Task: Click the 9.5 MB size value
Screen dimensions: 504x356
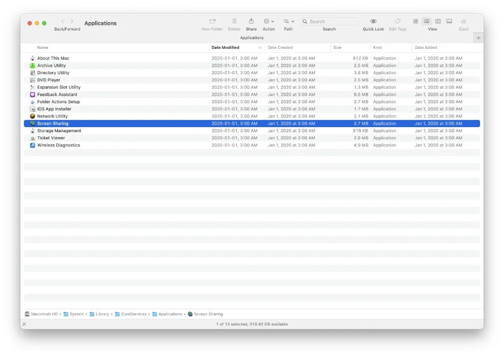Action: tap(361, 95)
